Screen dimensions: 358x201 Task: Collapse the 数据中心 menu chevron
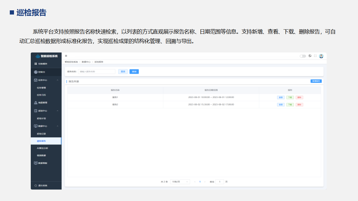(x=58, y=126)
